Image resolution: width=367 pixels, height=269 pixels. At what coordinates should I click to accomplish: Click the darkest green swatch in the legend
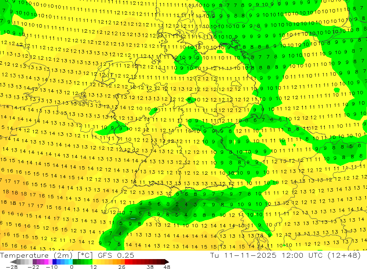click(75, 262)
